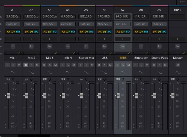
Task: Open Dial Lev track FX on A6
Action: [104, 24]
